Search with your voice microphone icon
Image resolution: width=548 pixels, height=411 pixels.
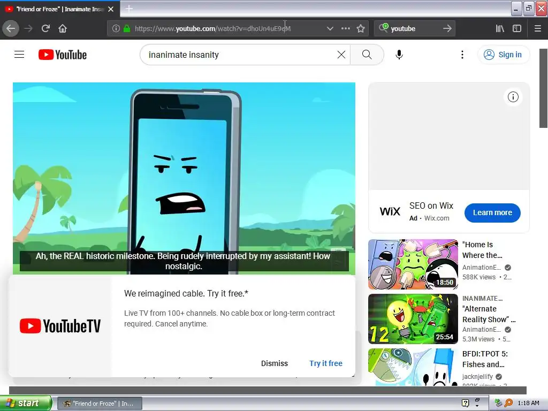399,55
